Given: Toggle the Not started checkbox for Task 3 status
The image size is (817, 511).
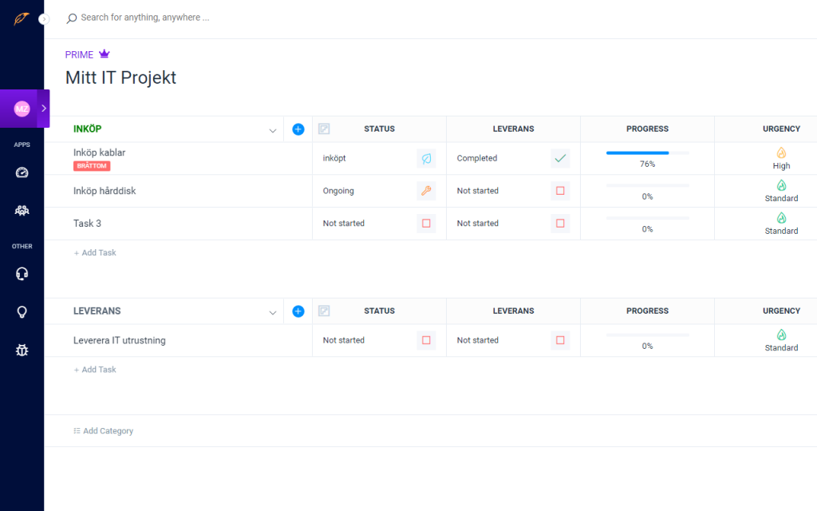Looking at the screenshot, I should coord(426,224).
